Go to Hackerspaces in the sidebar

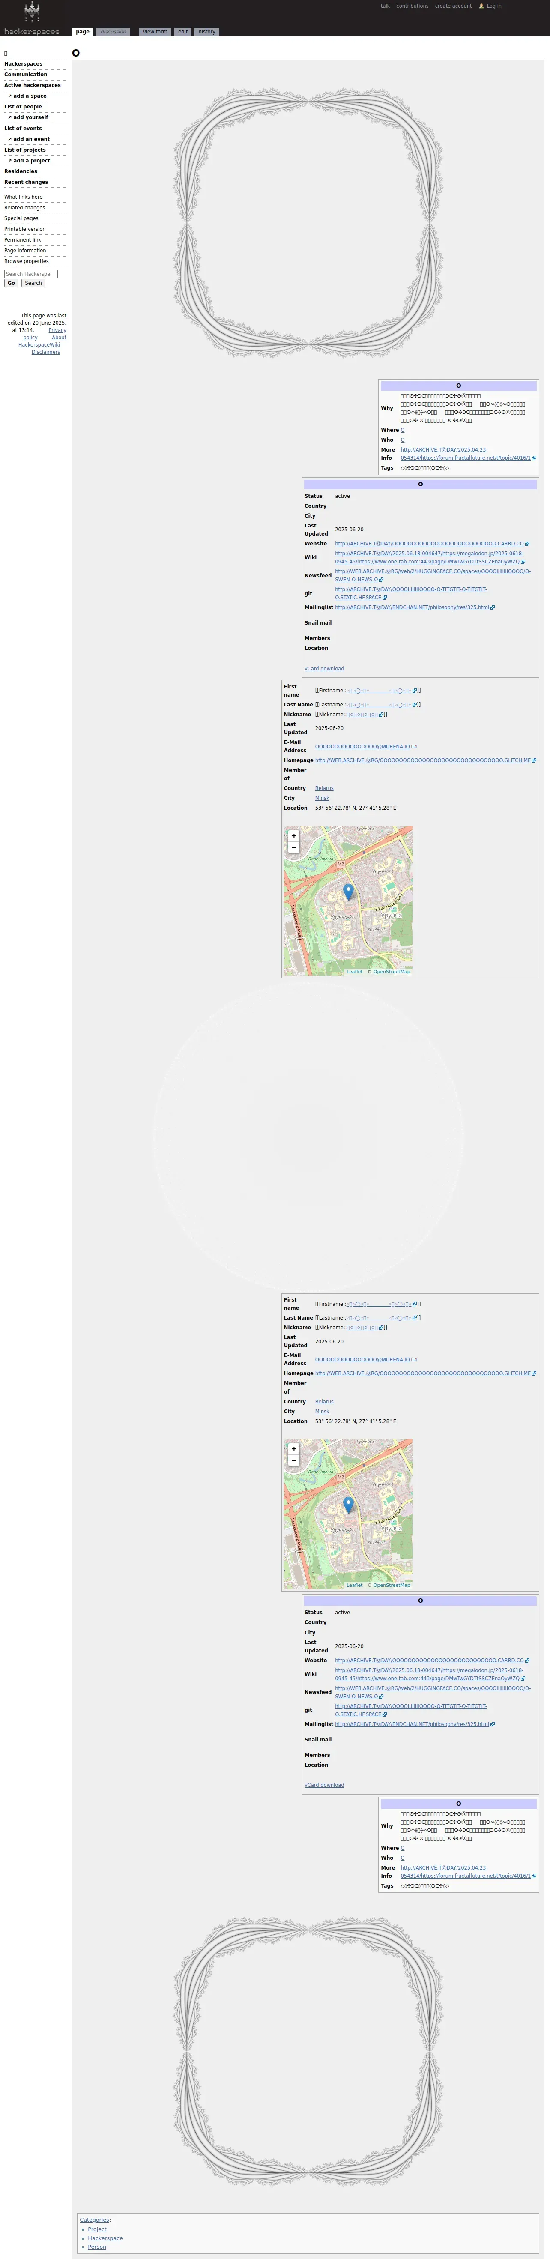click(23, 64)
